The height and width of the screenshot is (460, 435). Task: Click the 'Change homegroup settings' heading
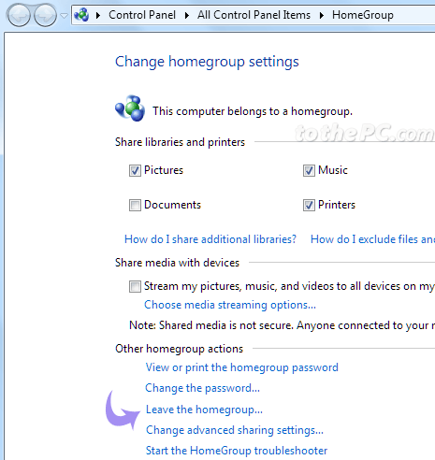(207, 62)
